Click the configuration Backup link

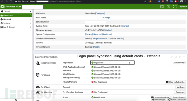tap(89, 34)
